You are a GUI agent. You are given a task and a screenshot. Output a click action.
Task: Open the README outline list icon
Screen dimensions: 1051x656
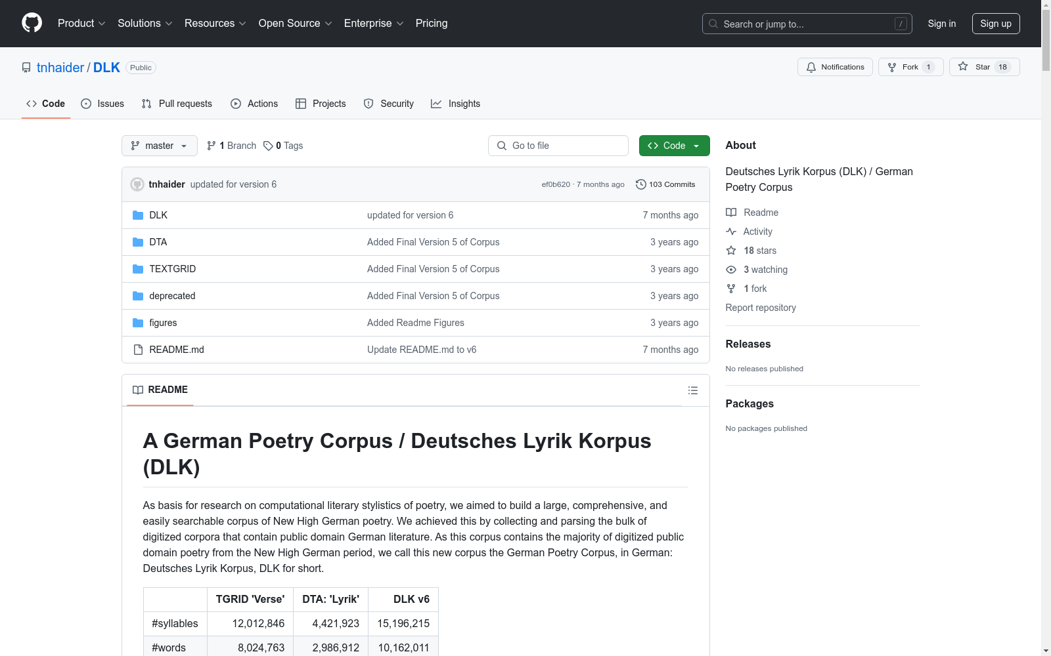692,390
